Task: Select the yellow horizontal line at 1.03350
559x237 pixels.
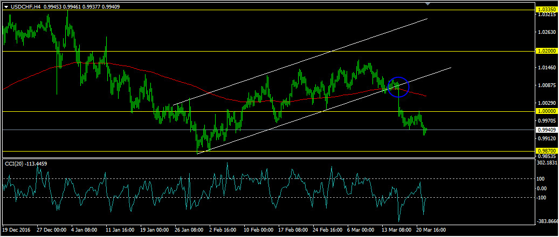Action: [268, 10]
